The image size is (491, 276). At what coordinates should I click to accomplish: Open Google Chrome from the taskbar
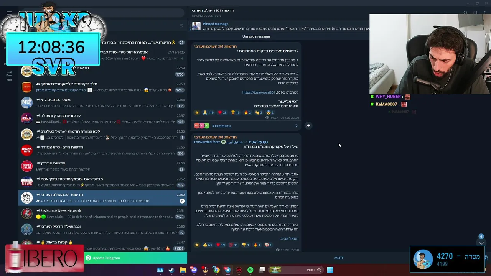click(216, 270)
